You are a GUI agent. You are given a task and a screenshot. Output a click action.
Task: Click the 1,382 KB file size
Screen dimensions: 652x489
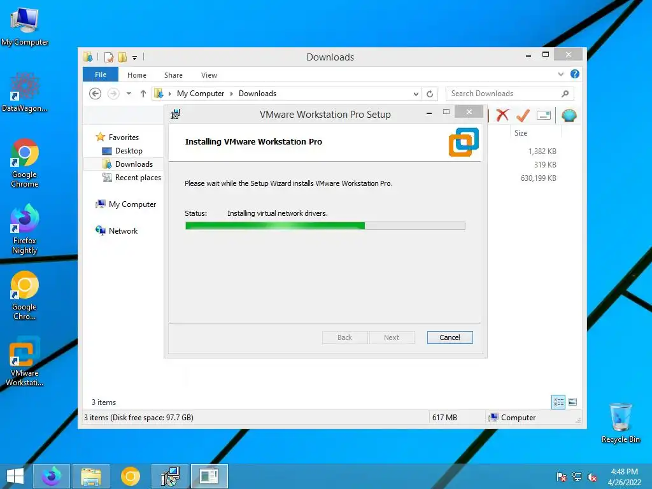[542, 152]
